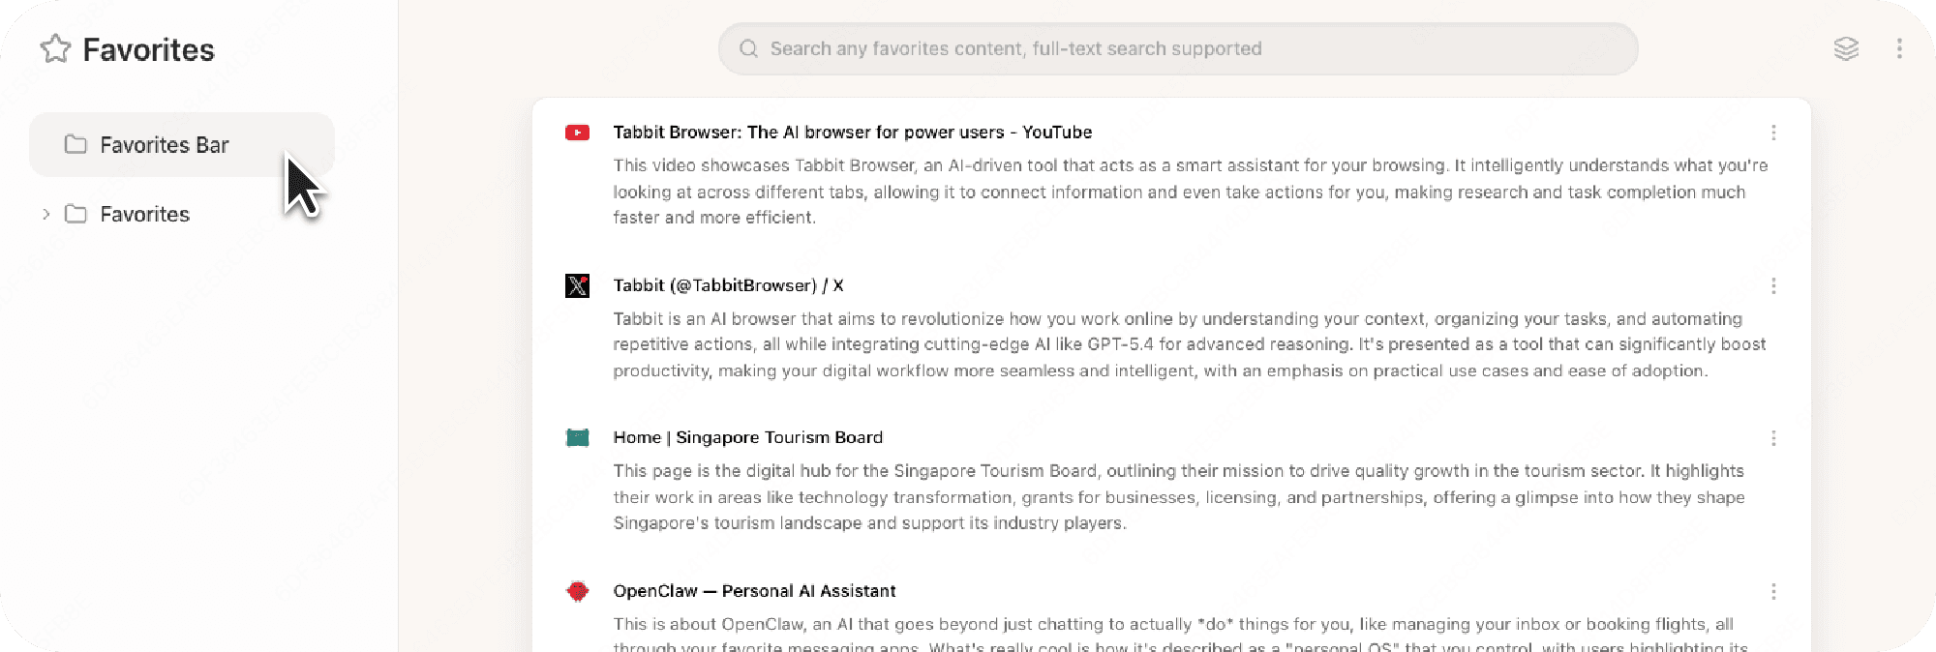Expand the Favorites folder chevron

click(x=45, y=214)
